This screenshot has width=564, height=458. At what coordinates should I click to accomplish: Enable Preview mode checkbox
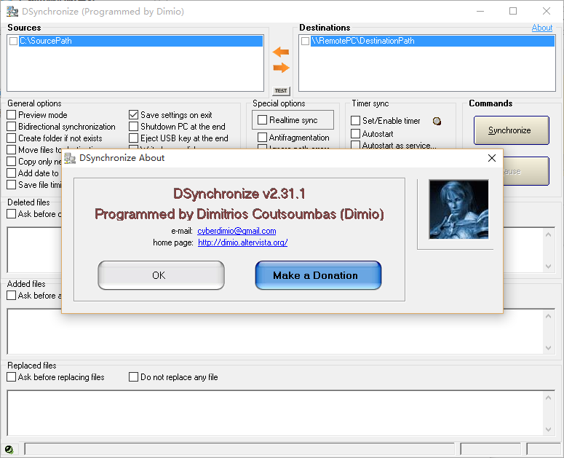(12, 115)
